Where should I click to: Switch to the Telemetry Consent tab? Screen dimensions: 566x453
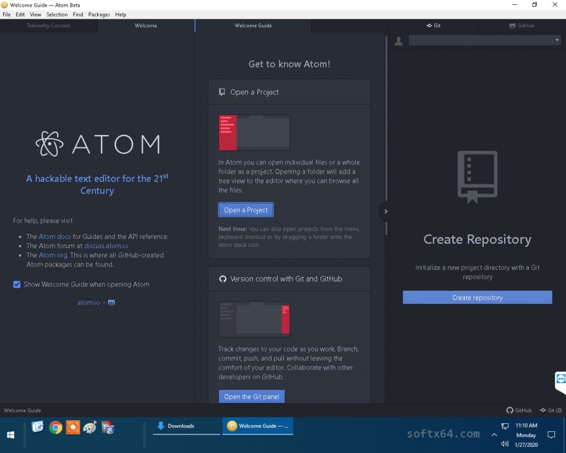[48, 25]
